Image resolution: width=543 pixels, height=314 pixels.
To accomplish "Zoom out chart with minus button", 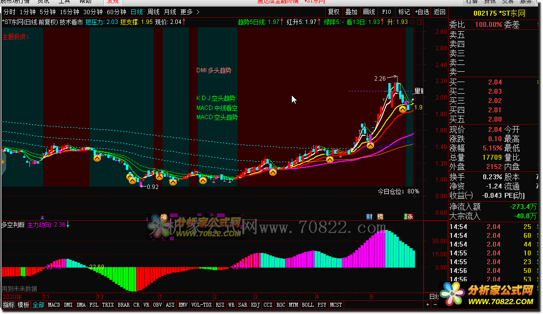I will 435,305.
